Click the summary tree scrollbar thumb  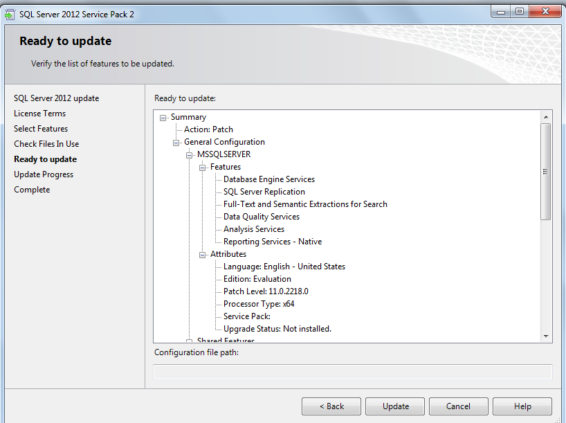tap(546, 171)
